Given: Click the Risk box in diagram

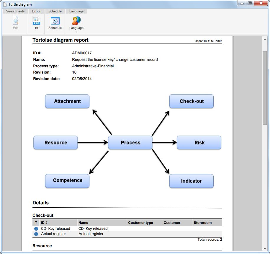Looking at the screenshot, I should coord(199,143).
